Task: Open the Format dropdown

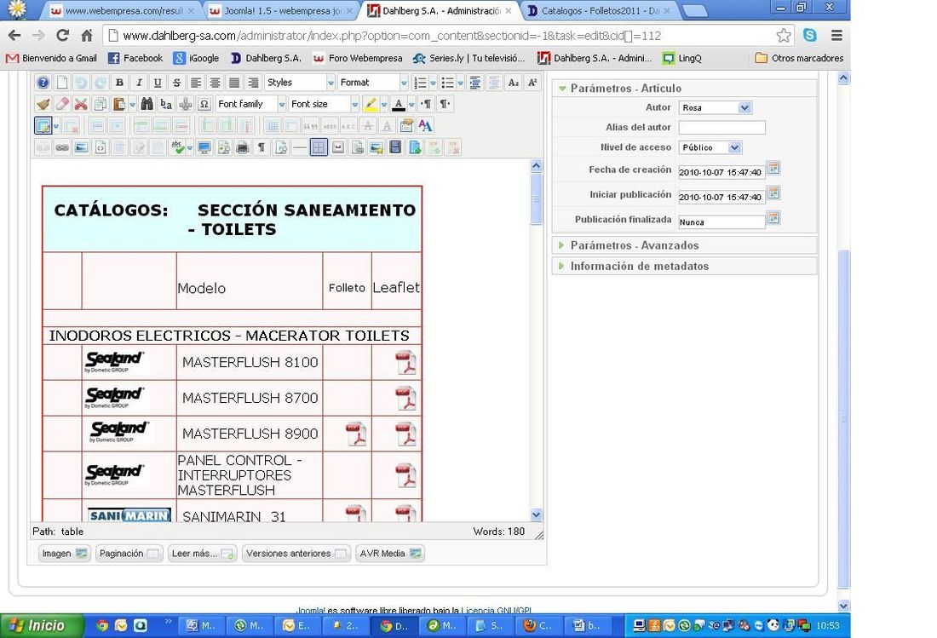Action: tap(373, 83)
